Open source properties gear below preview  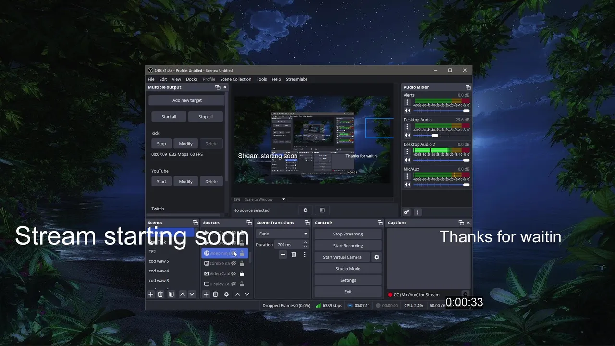306,210
